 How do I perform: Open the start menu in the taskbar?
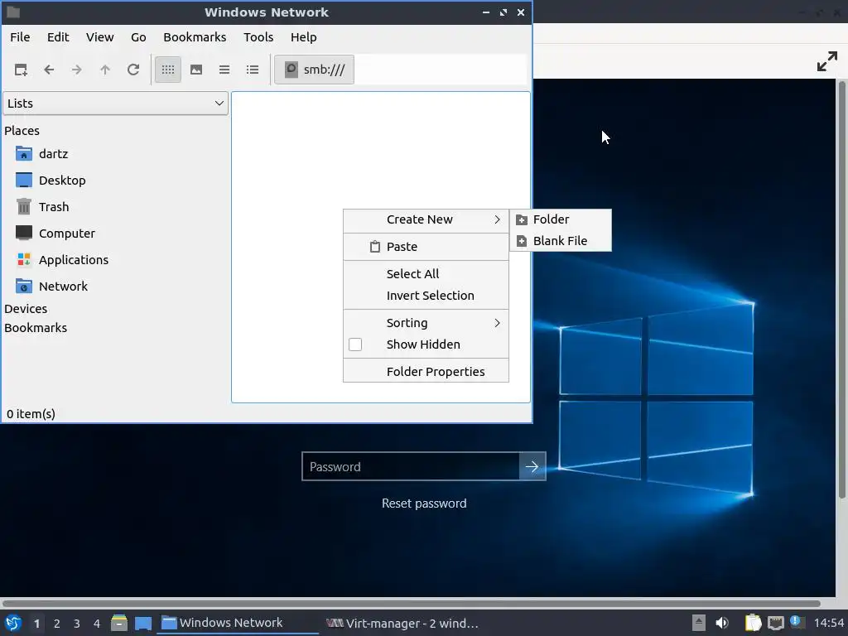coord(13,623)
